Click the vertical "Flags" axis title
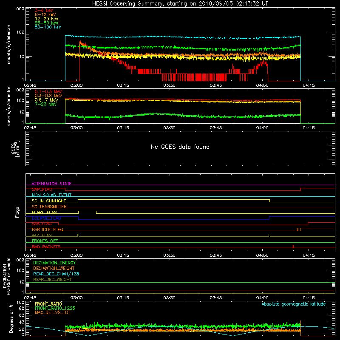The height and width of the screenshot is (340, 340). pos(17,212)
